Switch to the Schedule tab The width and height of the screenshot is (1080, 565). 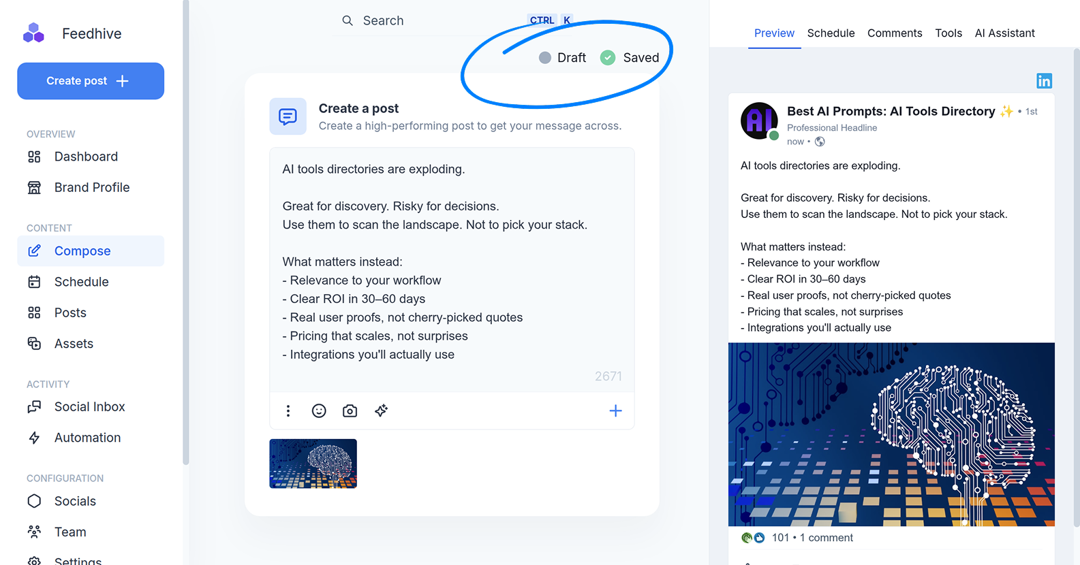831,33
